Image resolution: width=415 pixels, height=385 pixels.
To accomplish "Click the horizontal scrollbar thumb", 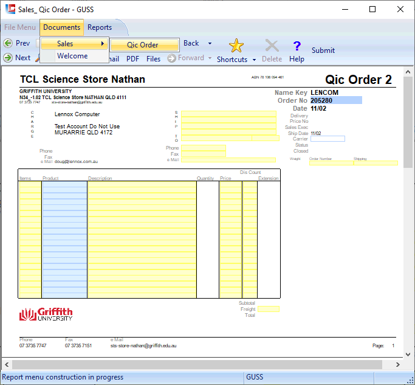I will point(197,364).
